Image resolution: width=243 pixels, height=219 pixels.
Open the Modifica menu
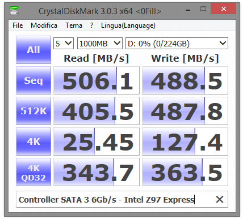click(44, 25)
